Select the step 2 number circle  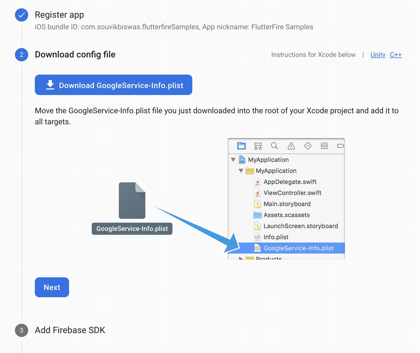[x=22, y=55]
